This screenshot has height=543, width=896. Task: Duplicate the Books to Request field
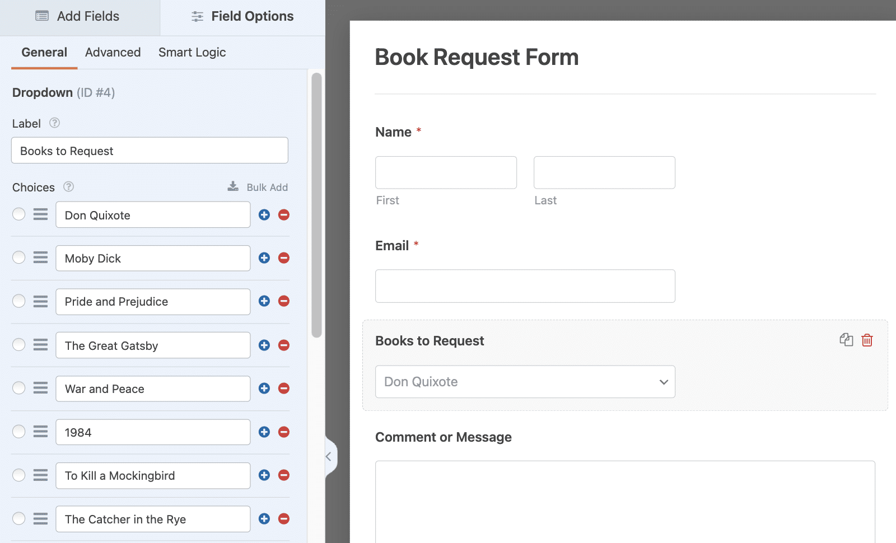point(846,340)
